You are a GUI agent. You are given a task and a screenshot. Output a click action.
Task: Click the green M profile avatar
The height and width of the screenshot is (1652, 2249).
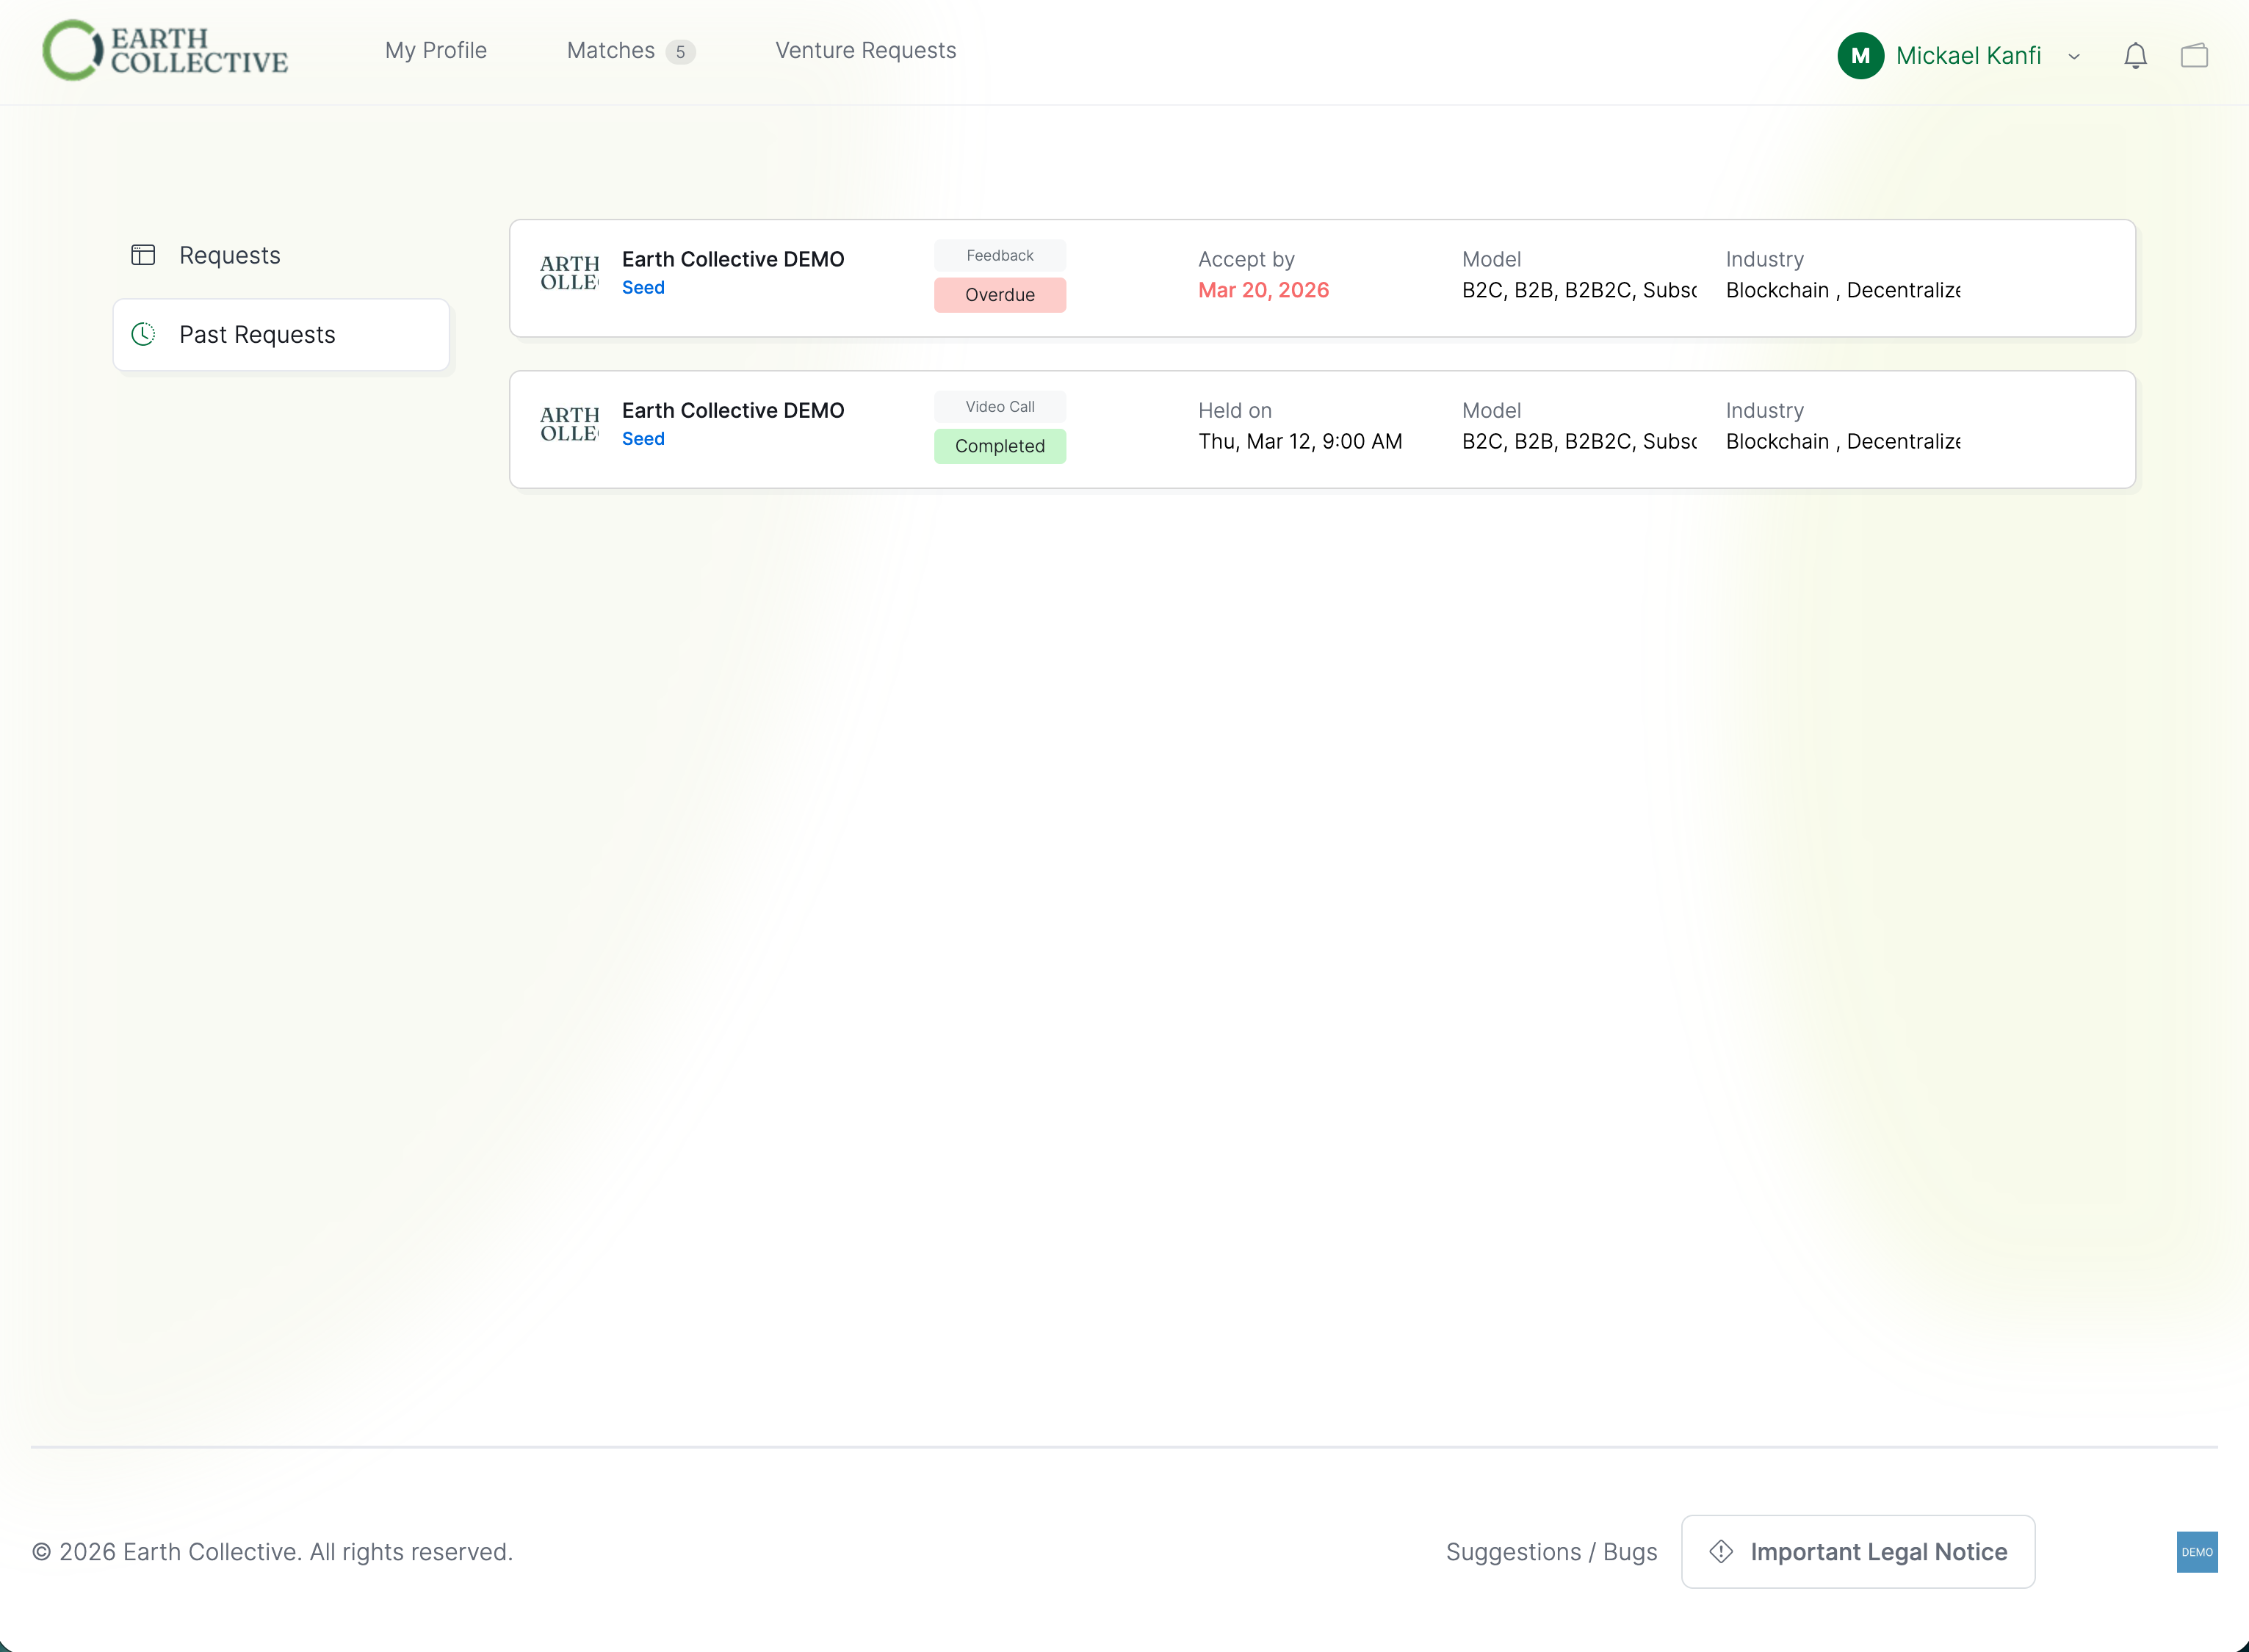click(1861, 55)
